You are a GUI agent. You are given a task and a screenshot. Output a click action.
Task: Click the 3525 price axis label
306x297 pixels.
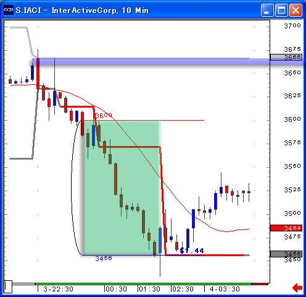tap(292, 190)
